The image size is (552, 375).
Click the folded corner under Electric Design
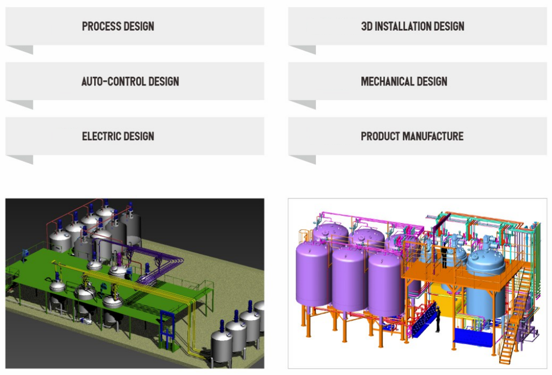pos(23,159)
